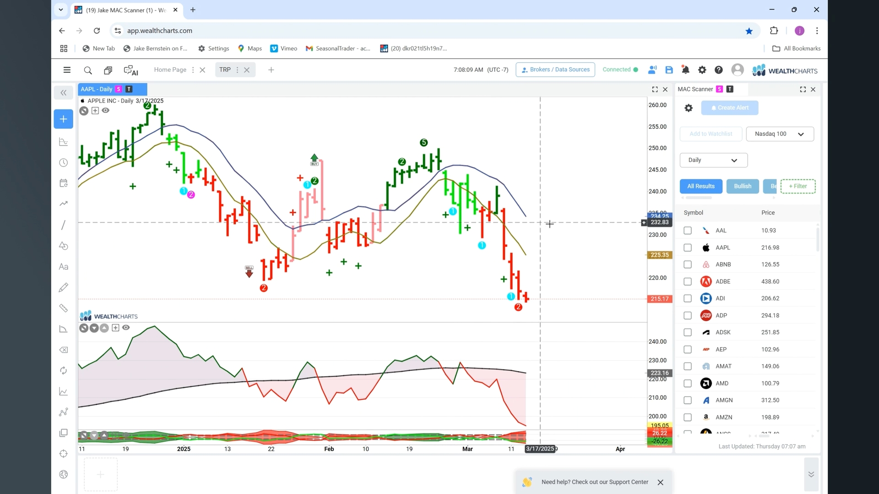879x494 pixels.
Task: Switch to the TRP workspace tab
Action: pyautogui.click(x=225, y=70)
